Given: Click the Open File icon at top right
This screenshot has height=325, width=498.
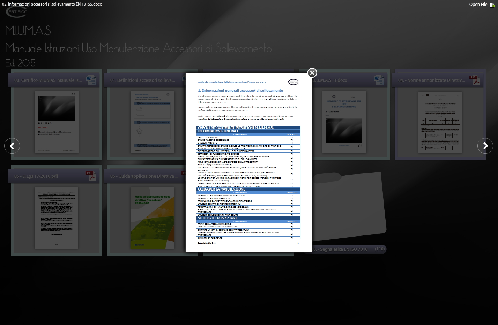Looking at the screenshot, I should (492, 5).
